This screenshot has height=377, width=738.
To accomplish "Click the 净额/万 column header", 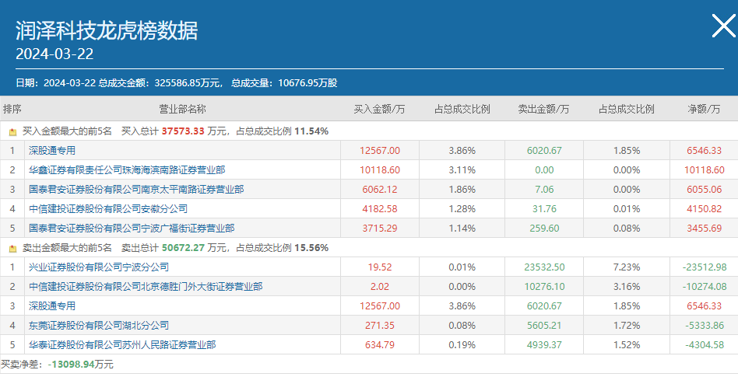I will 704,109.
